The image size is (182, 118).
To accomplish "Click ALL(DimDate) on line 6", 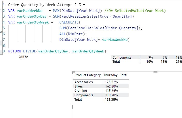I will tap(72, 34).
